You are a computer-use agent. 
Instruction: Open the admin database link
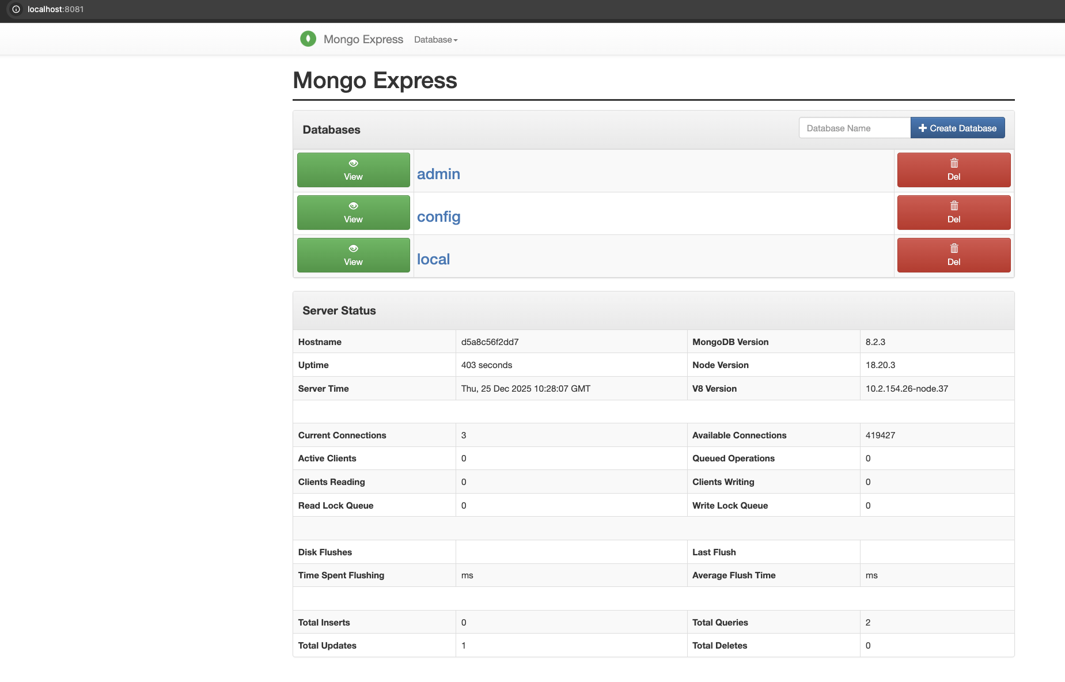click(x=438, y=174)
